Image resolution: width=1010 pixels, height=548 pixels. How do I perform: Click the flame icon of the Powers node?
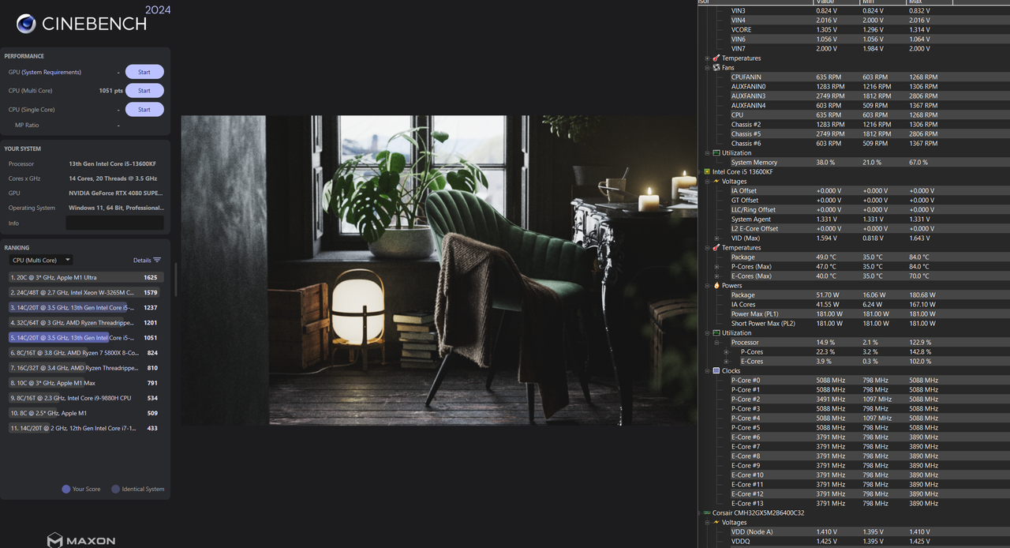pyautogui.click(x=716, y=286)
